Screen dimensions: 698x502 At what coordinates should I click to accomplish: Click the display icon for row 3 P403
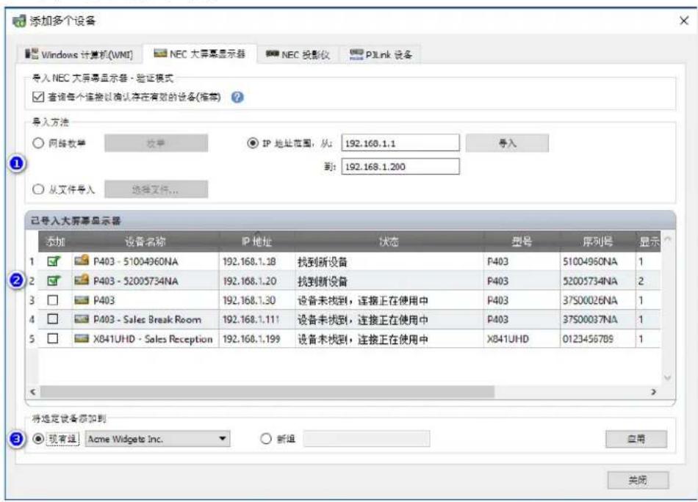click(82, 300)
